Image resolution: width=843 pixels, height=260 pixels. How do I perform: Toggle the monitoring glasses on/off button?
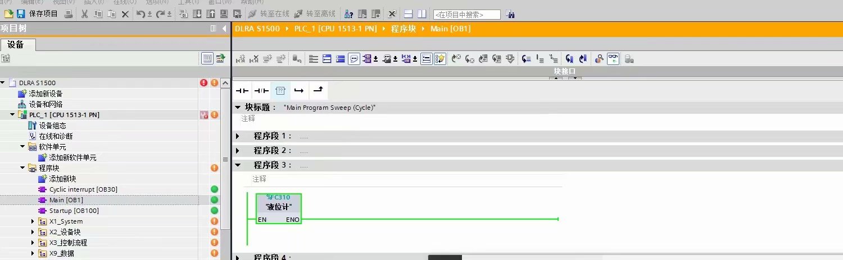click(x=613, y=58)
